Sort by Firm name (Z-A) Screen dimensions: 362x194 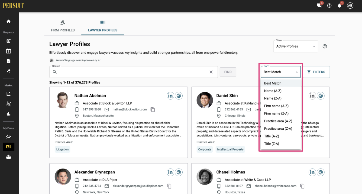[280, 113]
